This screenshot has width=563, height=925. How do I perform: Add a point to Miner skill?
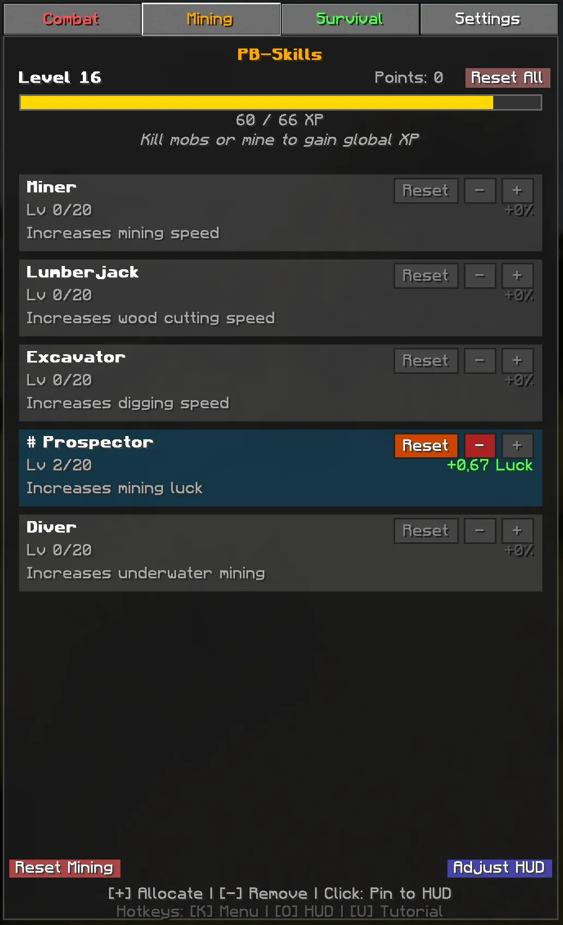[517, 191]
